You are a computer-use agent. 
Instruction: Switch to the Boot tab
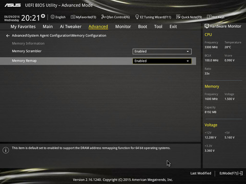click(x=142, y=27)
